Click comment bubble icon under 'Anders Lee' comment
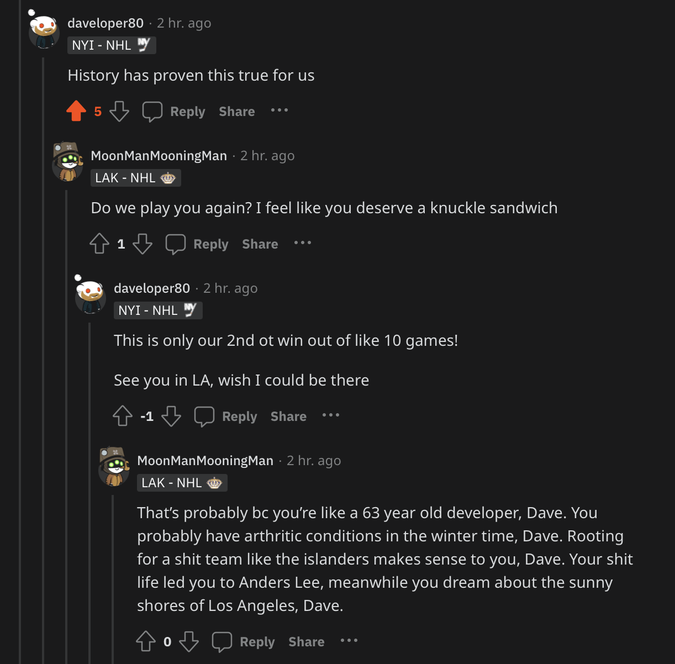The width and height of the screenshot is (675, 664). (222, 642)
